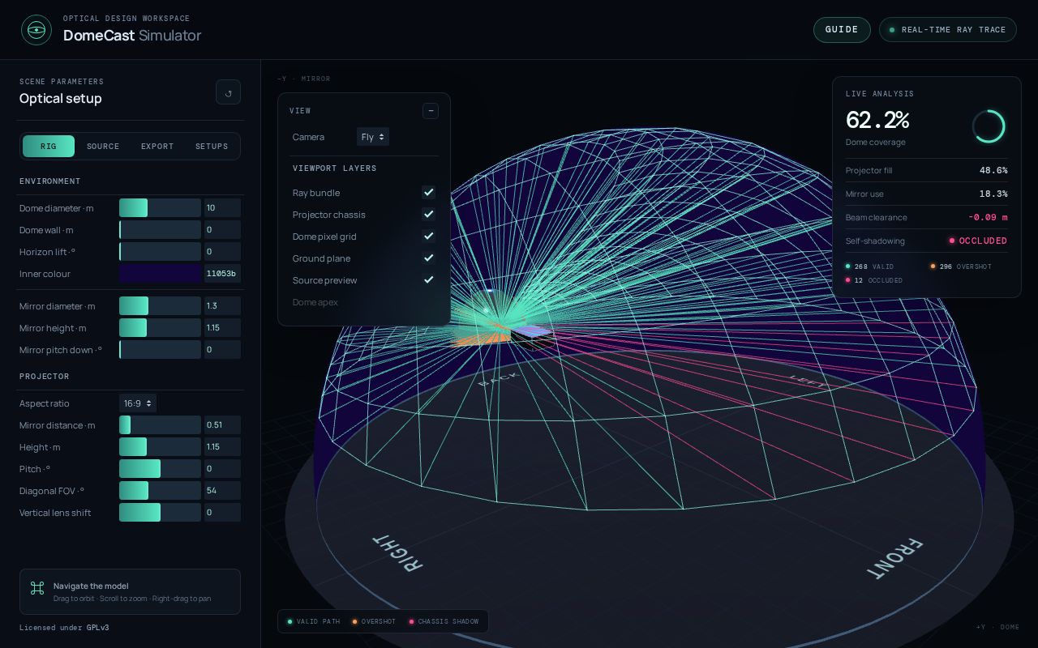Open the GUIDE button
The image size is (1038, 648).
[842, 30]
